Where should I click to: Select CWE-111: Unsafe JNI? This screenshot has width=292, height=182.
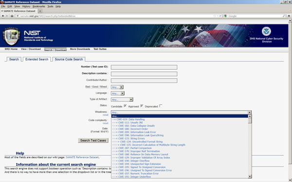pos(180,123)
